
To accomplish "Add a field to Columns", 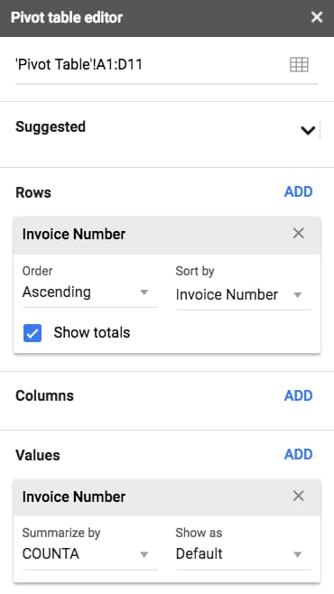I will 299,395.
